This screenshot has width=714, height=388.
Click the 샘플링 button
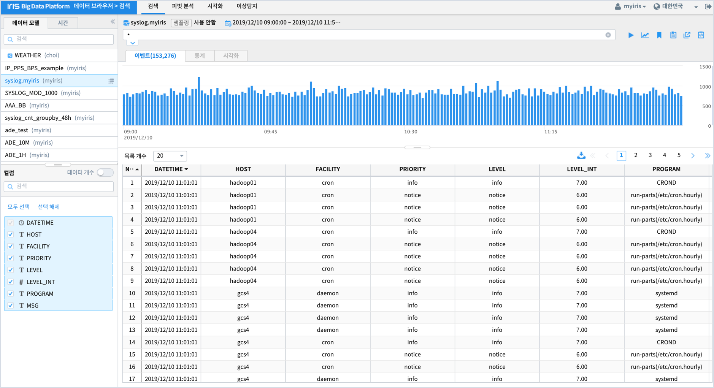click(181, 23)
